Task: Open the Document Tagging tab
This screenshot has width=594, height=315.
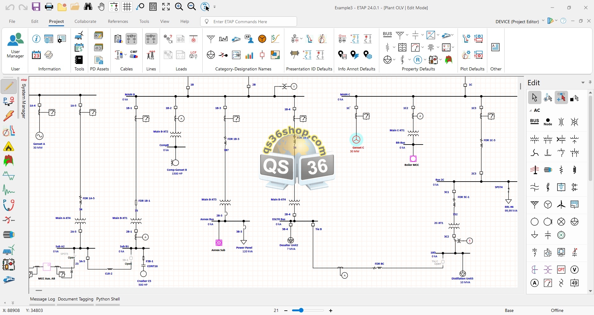Action: click(75, 299)
